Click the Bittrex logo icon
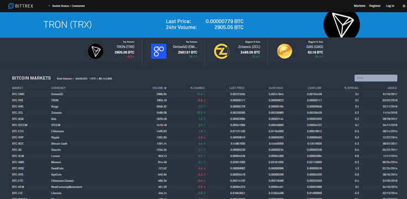Image resolution: width=407 pixels, height=199 pixels. pos(11,6)
